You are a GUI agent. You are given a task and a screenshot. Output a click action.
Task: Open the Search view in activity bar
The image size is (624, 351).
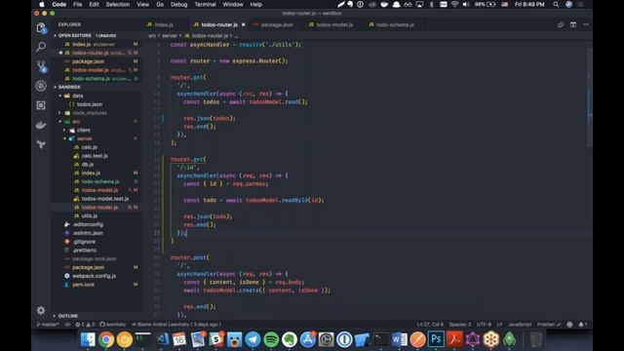click(41, 47)
